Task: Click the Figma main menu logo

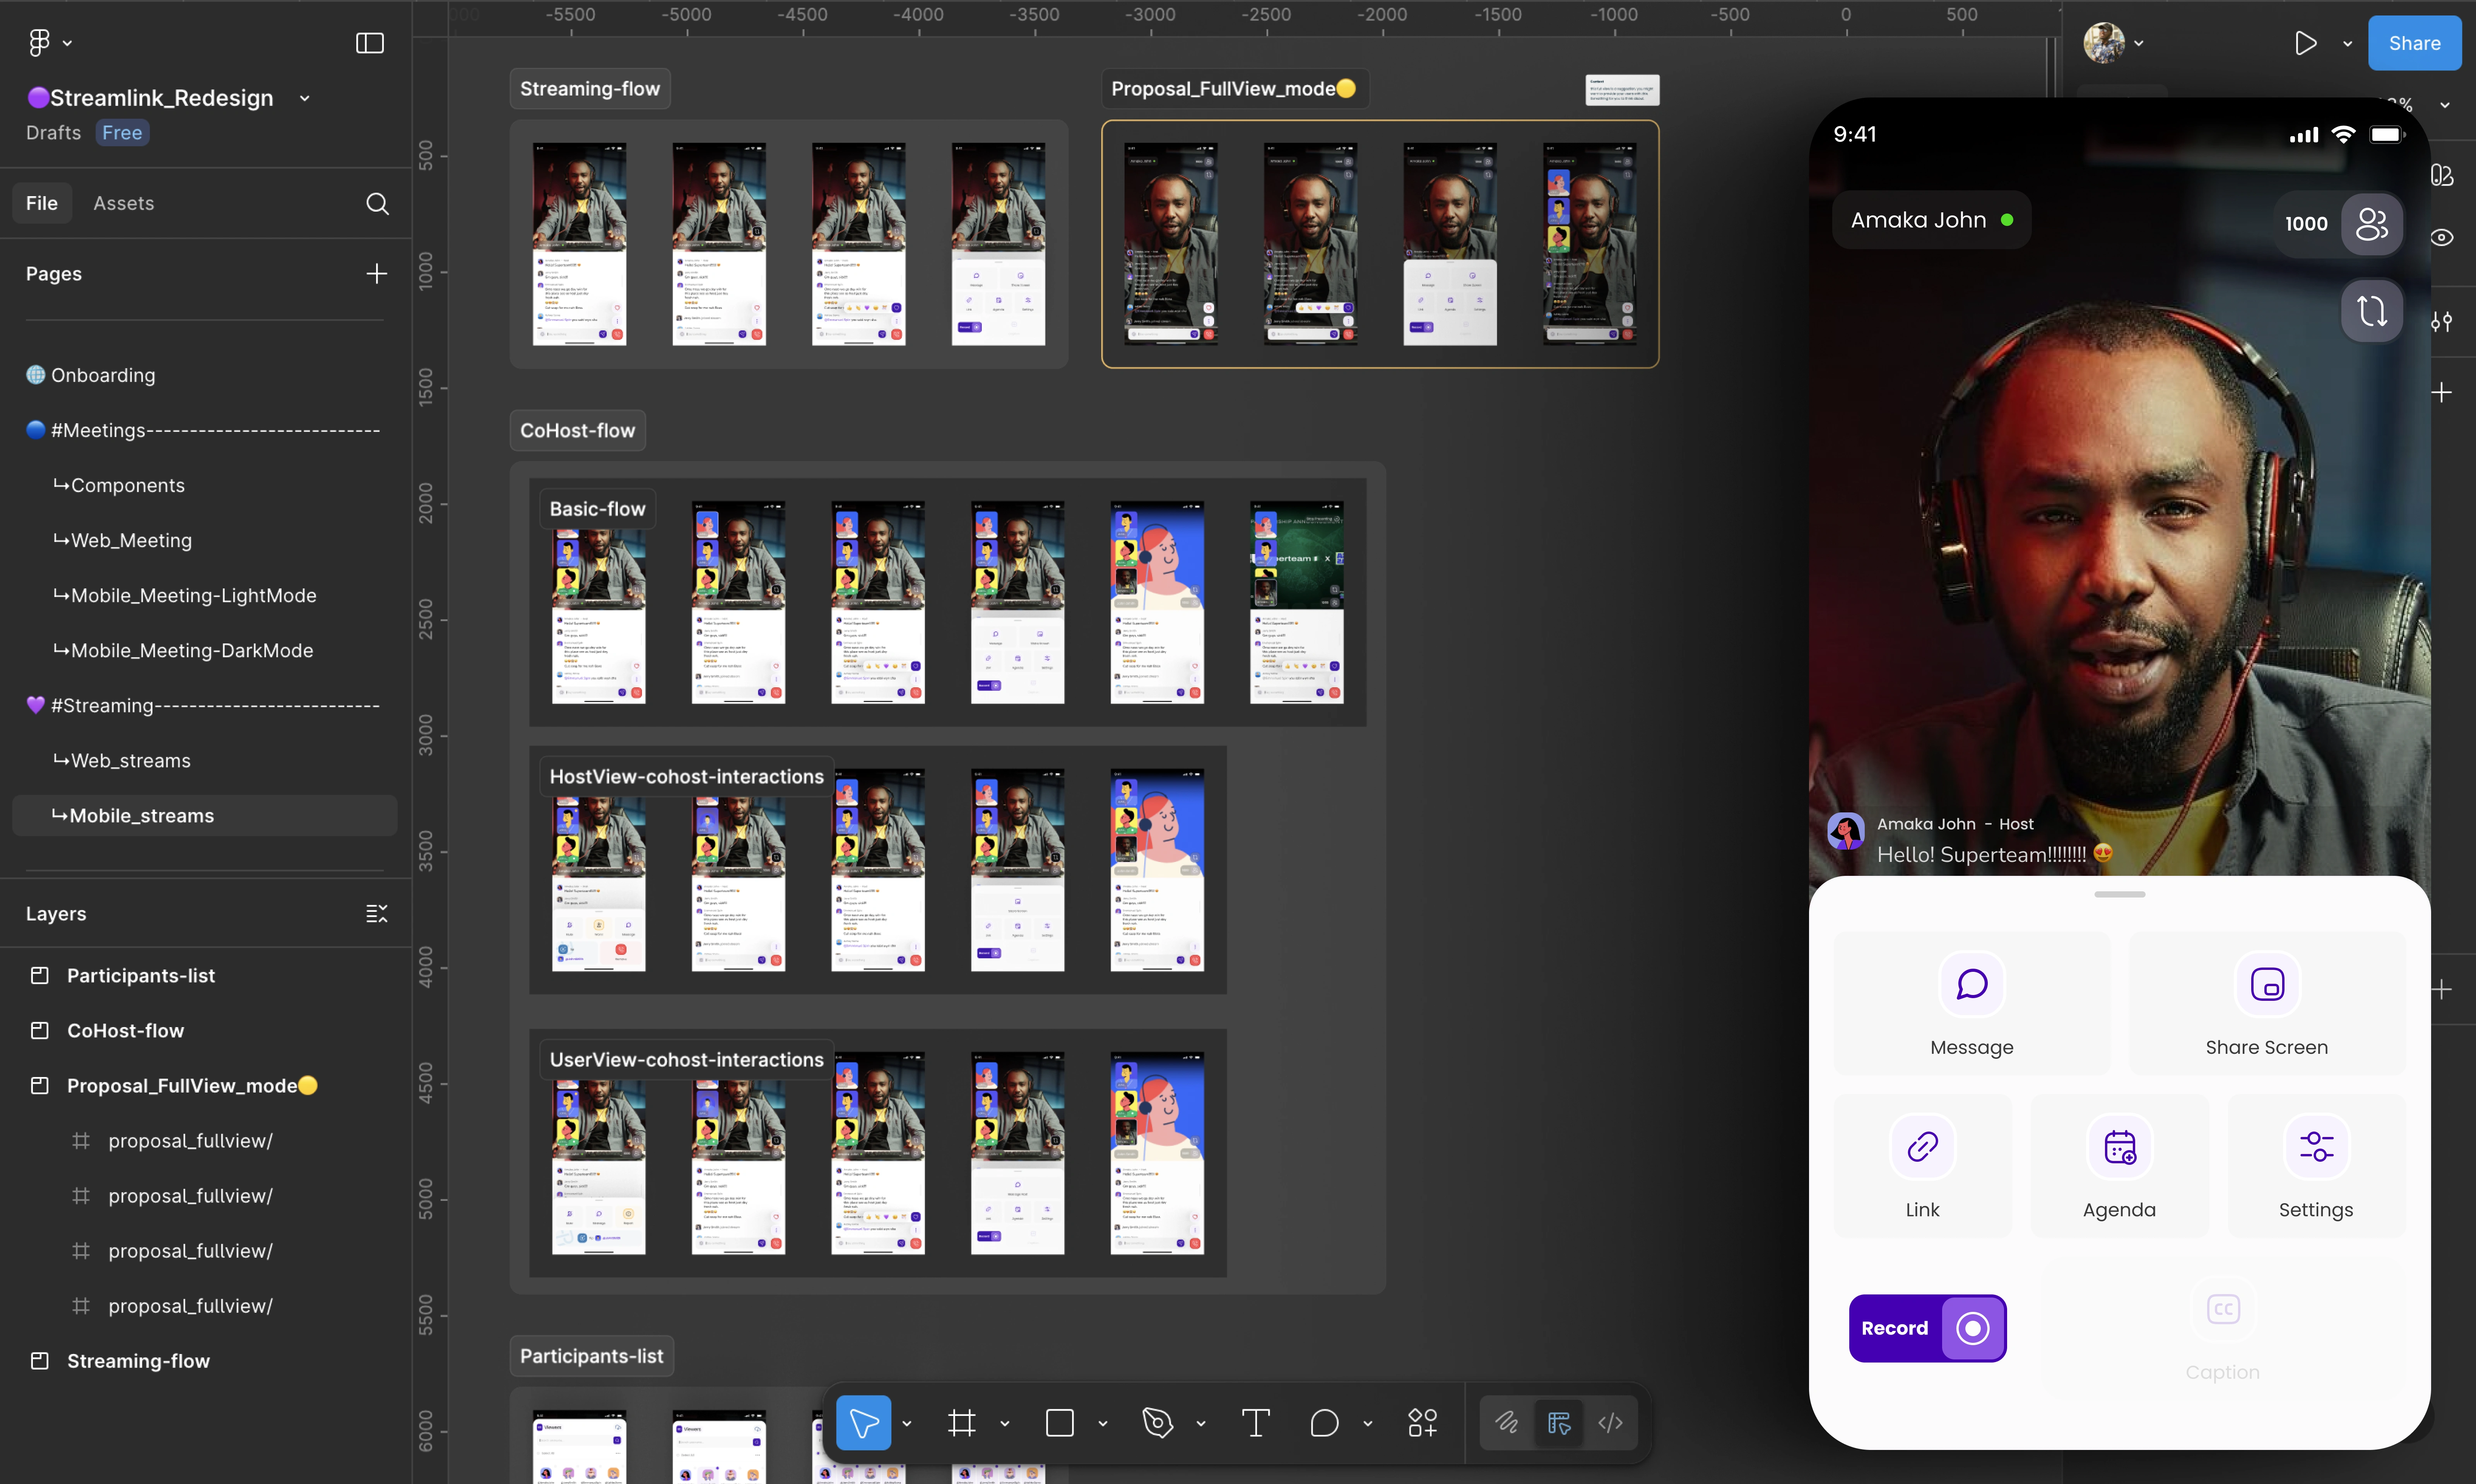Action: pyautogui.click(x=39, y=43)
